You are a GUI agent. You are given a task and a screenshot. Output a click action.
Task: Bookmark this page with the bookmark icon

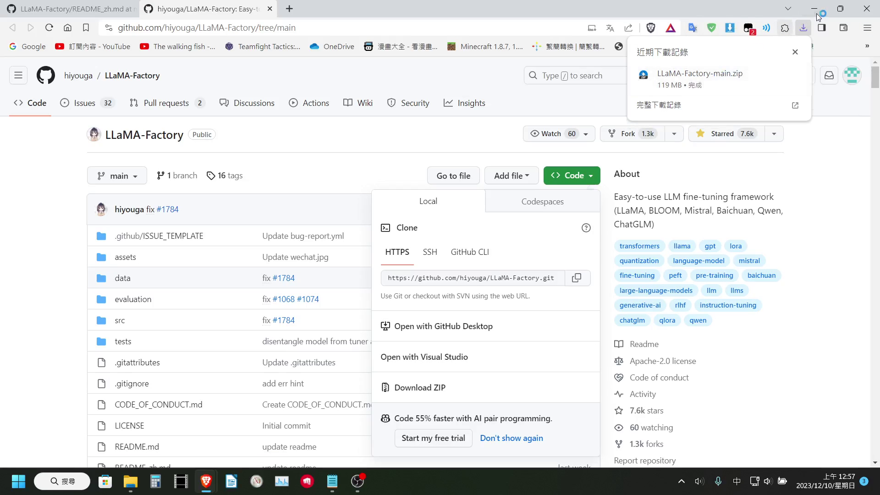86,28
